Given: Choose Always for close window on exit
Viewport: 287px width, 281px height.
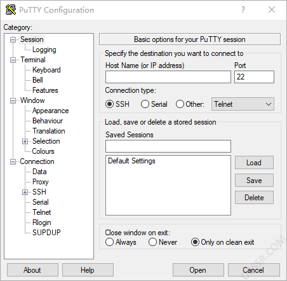Looking at the screenshot, I should click(x=109, y=242).
